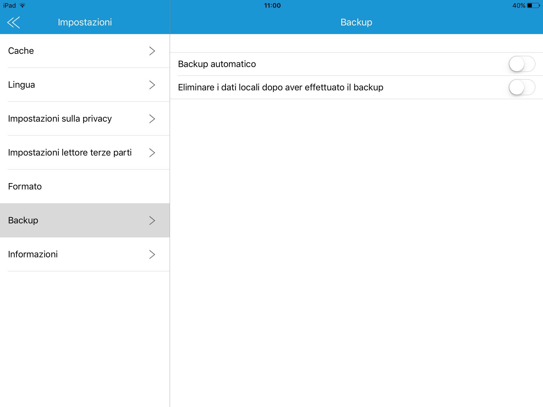Image resolution: width=543 pixels, height=407 pixels.
Task: Open the Informazioni section
Action: pos(33,254)
